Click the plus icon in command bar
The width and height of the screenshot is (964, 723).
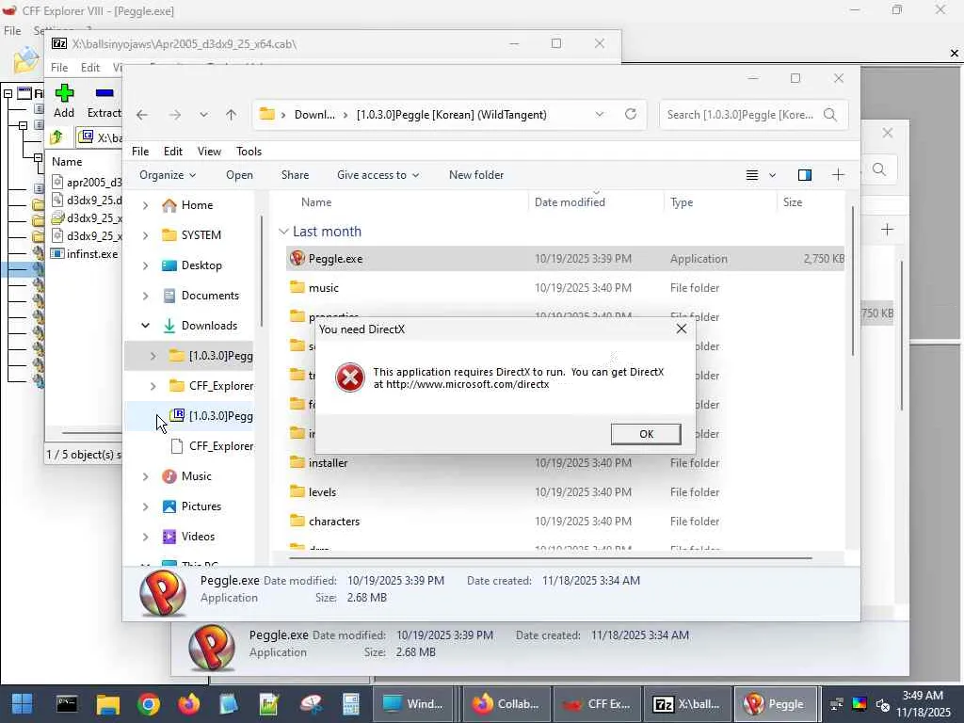[838, 175]
